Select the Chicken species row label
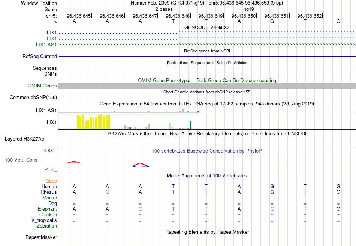Viewport: 356px width, 246px height. pyautogui.click(x=48, y=214)
